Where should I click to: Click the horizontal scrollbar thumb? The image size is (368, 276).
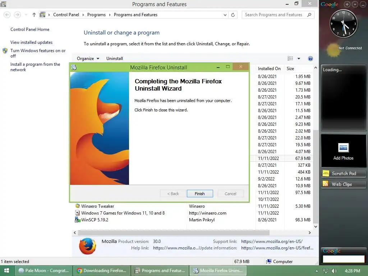coord(174,233)
